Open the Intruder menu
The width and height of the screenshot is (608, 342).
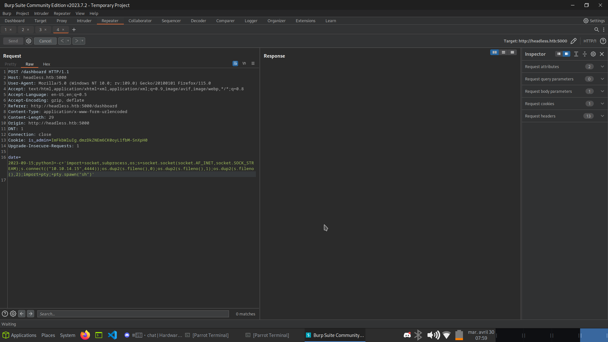(x=41, y=13)
